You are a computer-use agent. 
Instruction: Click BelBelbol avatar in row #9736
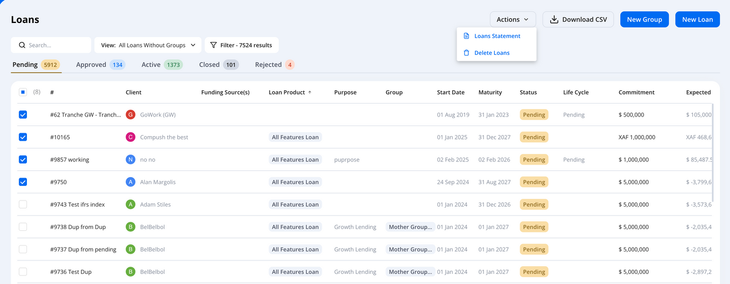point(131,271)
